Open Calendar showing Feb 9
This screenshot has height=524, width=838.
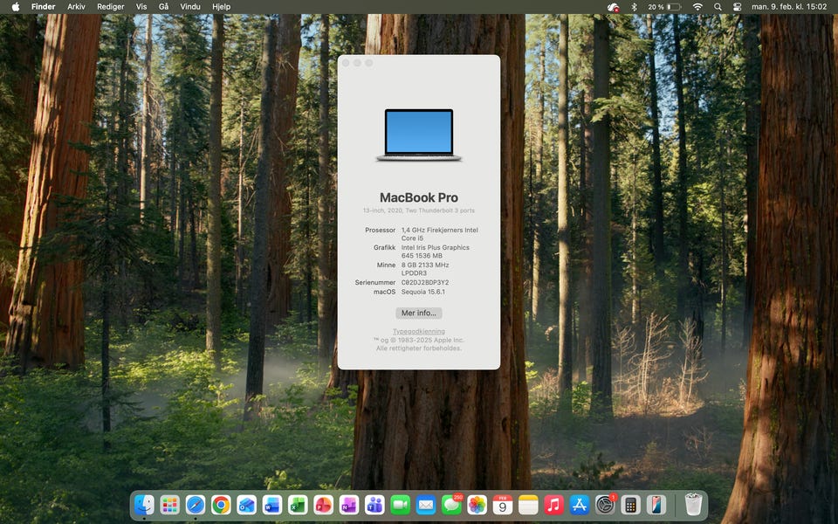[x=503, y=504]
